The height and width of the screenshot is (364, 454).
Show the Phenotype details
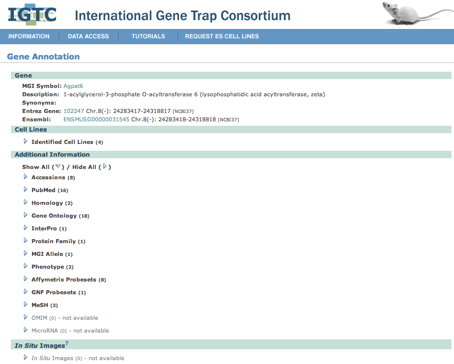click(x=26, y=266)
